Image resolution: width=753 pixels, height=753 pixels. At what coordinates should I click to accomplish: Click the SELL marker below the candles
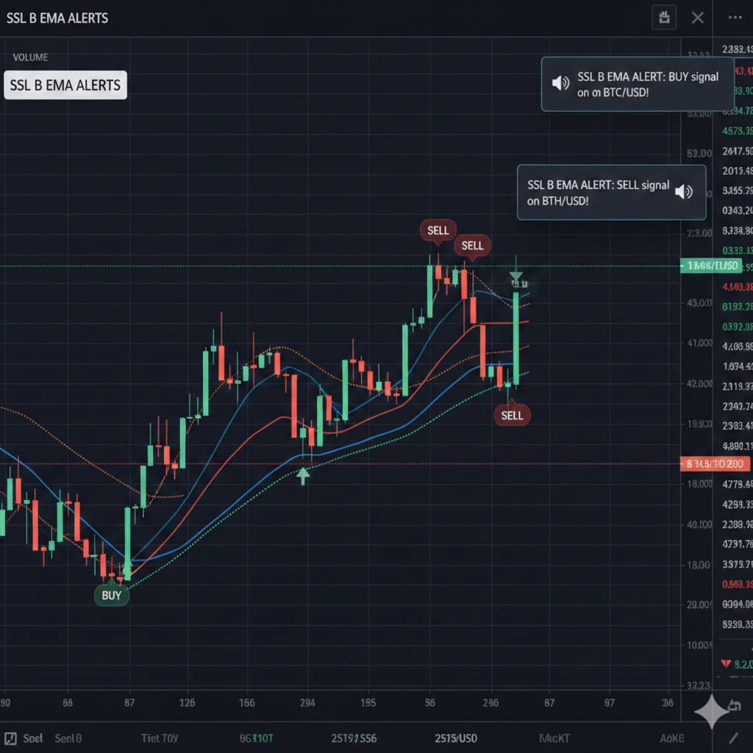coord(512,415)
